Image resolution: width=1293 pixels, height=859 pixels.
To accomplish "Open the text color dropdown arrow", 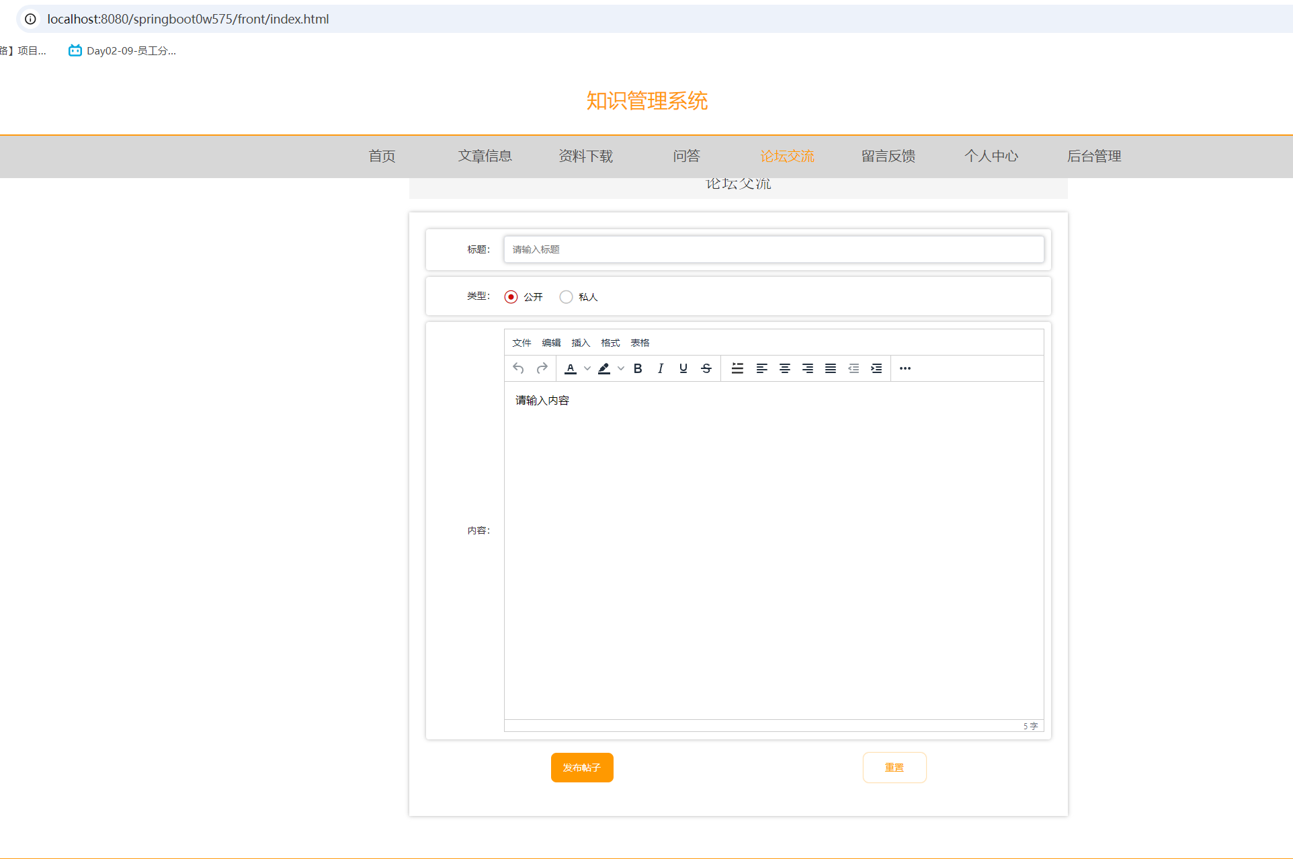I will pyautogui.click(x=587, y=368).
